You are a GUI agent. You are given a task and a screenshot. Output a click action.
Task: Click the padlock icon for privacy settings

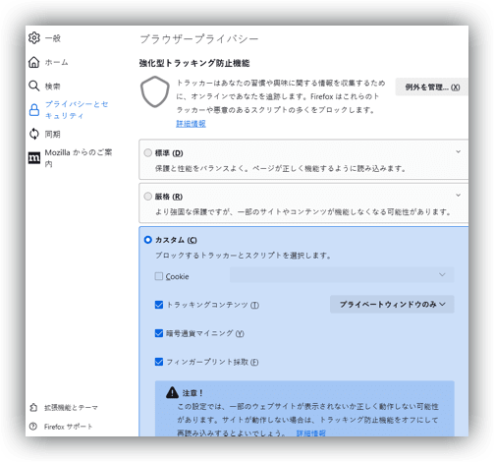[x=34, y=110]
